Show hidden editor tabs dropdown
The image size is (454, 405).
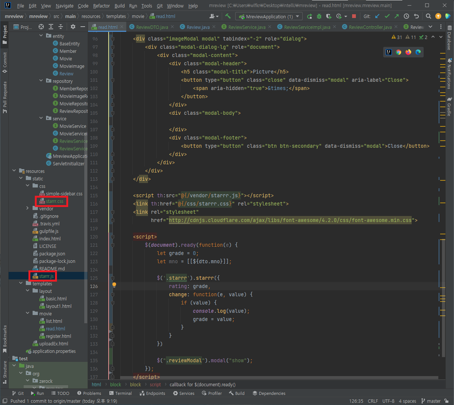[430, 27]
